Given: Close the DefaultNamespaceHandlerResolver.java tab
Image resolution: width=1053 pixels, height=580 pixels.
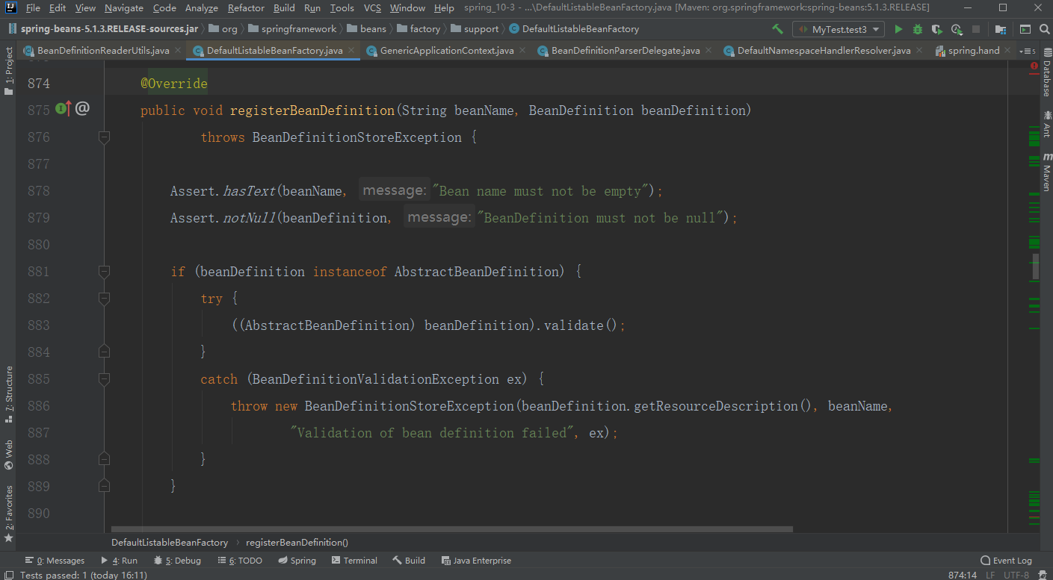Looking at the screenshot, I should tap(918, 51).
